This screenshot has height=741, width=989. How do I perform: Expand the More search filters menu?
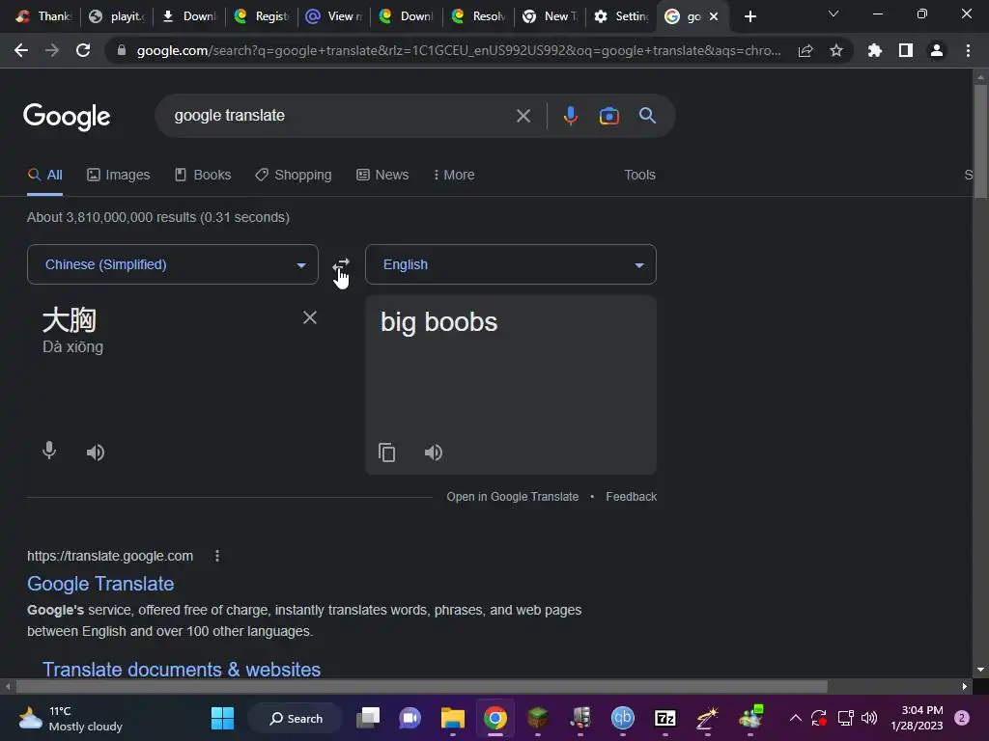tap(454, 176)
